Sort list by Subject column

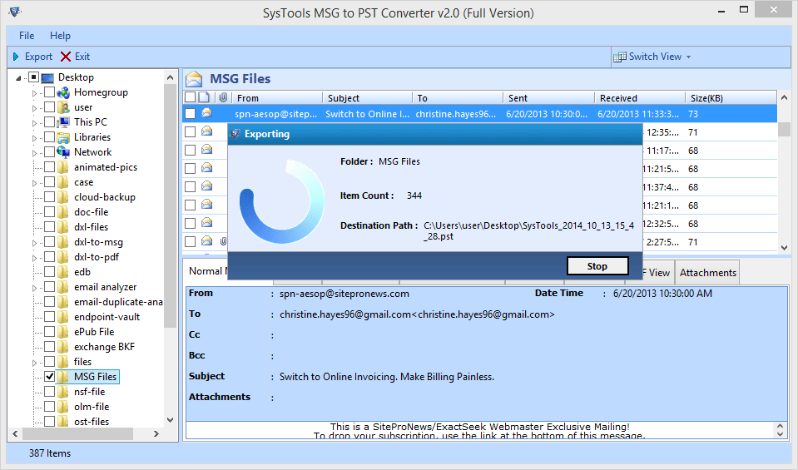pyautogui.click(x=367, y=97)
